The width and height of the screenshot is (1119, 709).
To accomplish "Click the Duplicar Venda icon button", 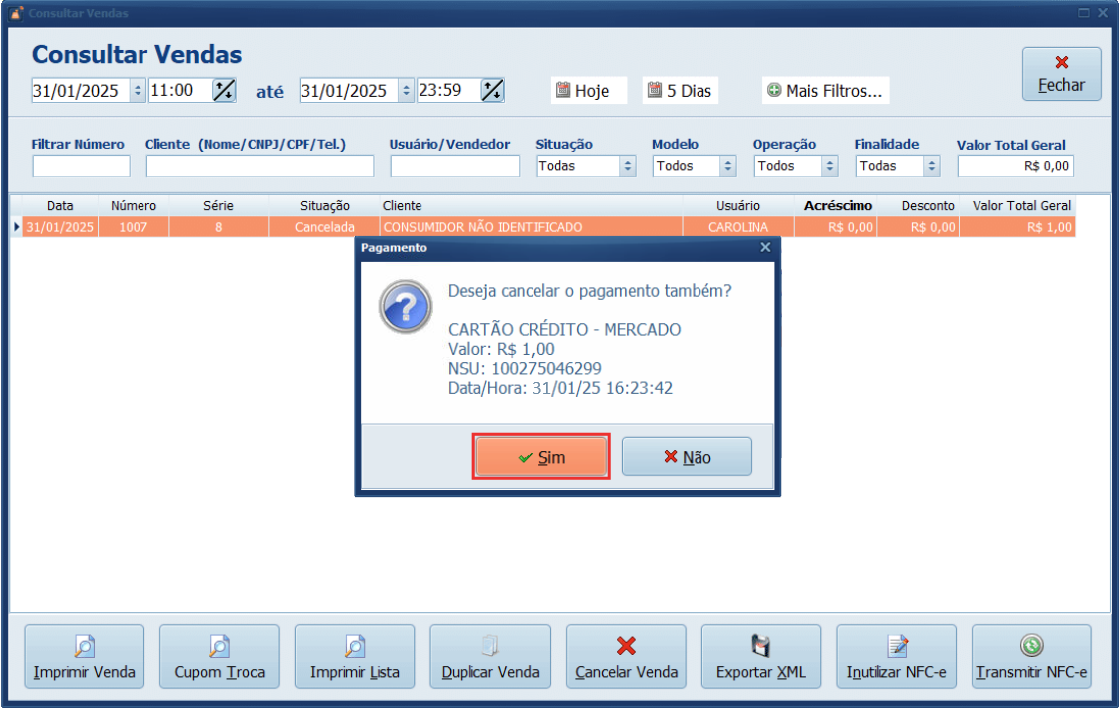I will 490,647.
